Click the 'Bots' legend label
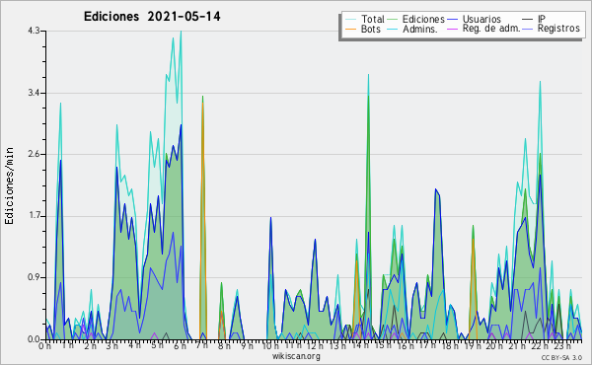592x365 pixels. pyautogui.click(x=371, y=29)
